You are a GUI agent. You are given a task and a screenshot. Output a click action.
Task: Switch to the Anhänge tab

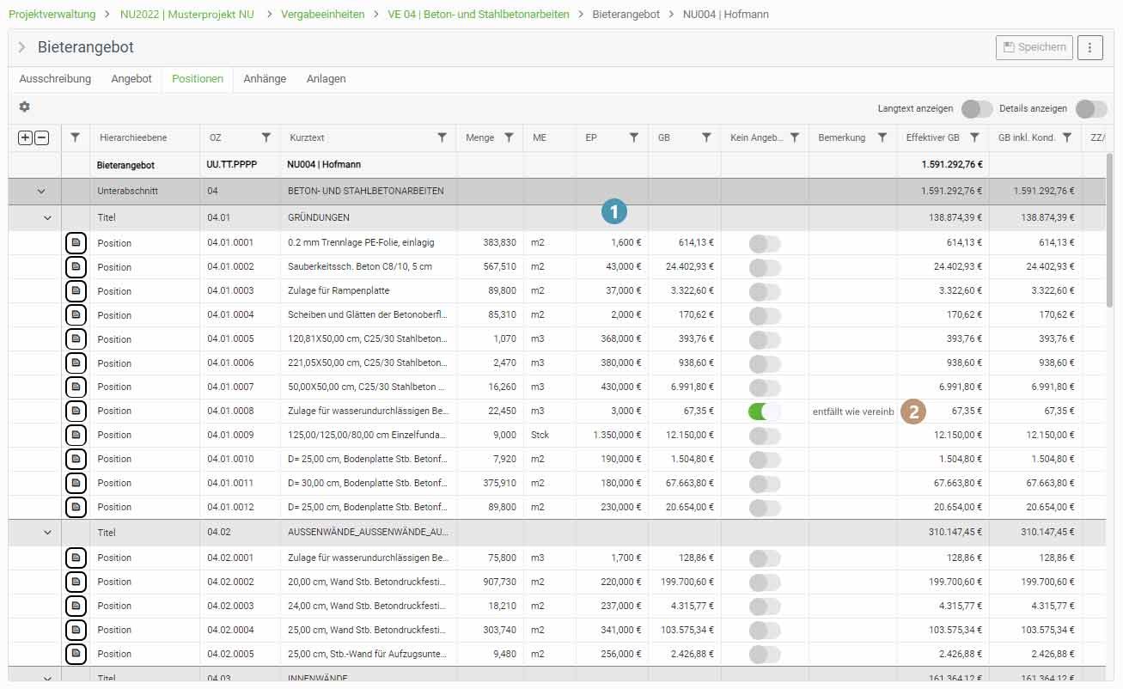[x=265, y=78]
